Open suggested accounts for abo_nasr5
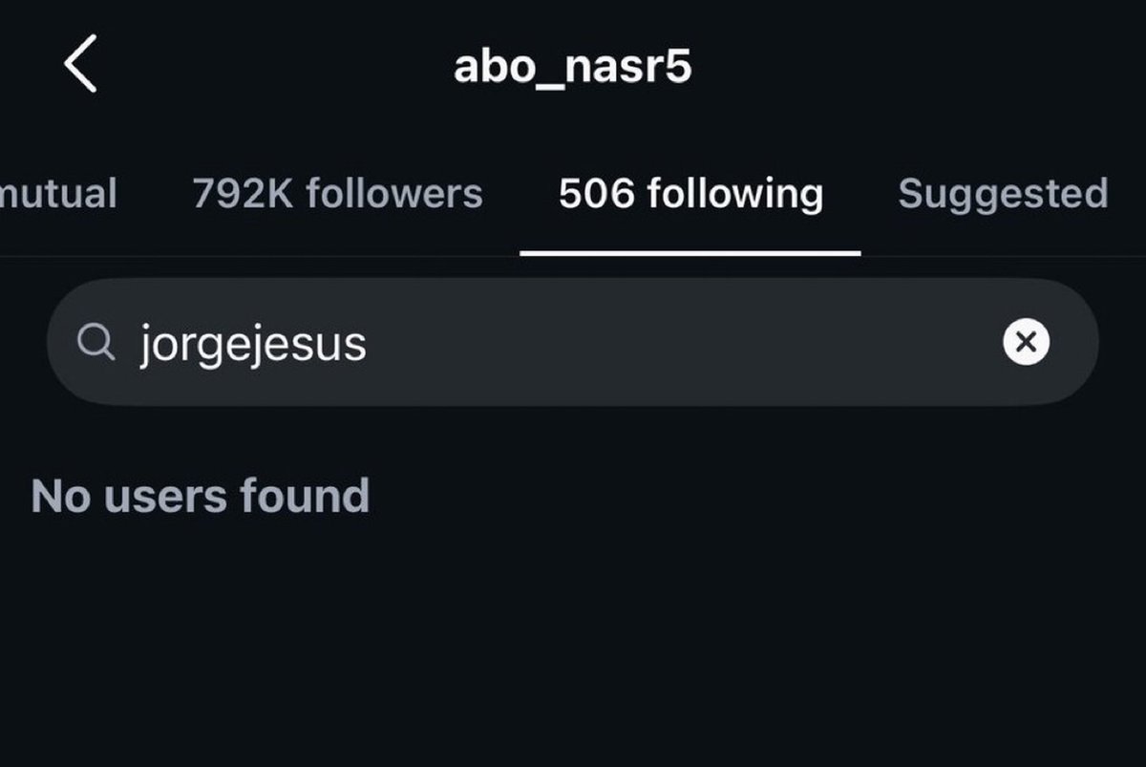The height and width of the screenshot is (767, 1146). (x=1003, y=194)
